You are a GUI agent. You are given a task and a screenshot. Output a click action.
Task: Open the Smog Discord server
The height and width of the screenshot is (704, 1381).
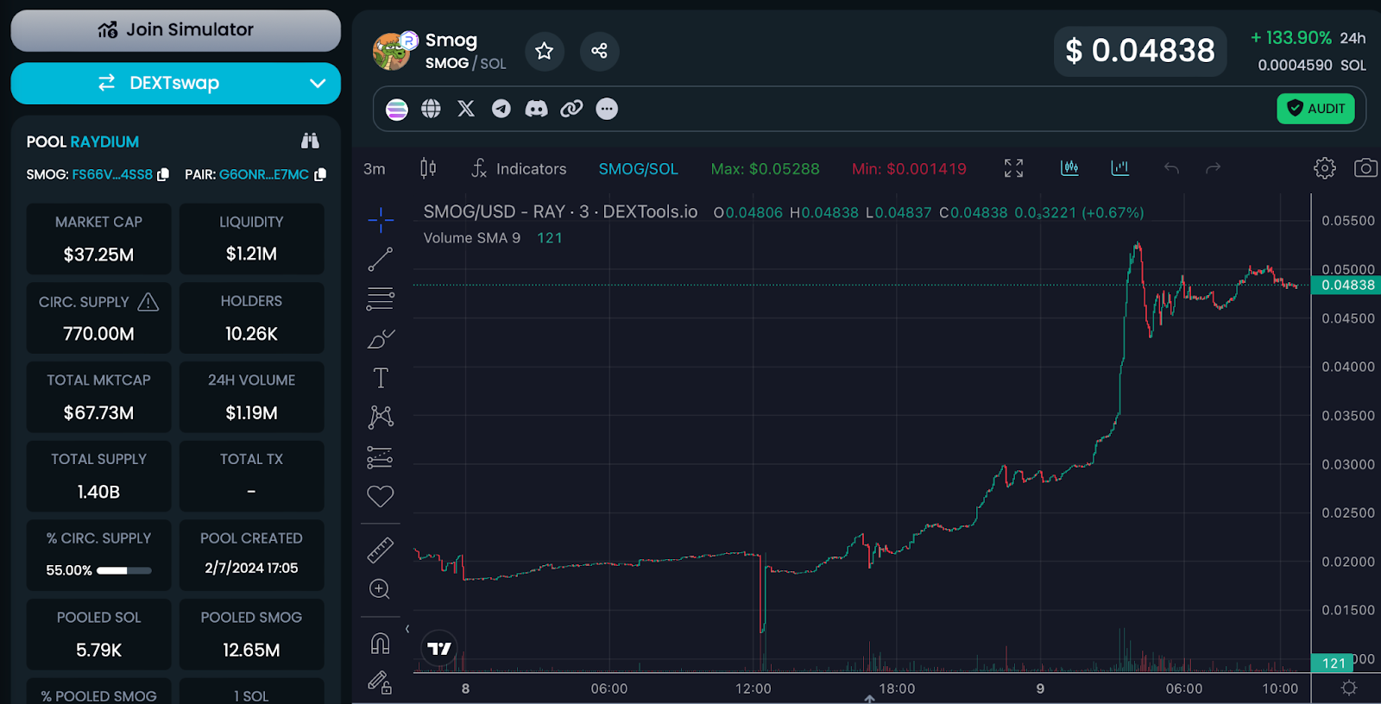click(x=536, y=109)
